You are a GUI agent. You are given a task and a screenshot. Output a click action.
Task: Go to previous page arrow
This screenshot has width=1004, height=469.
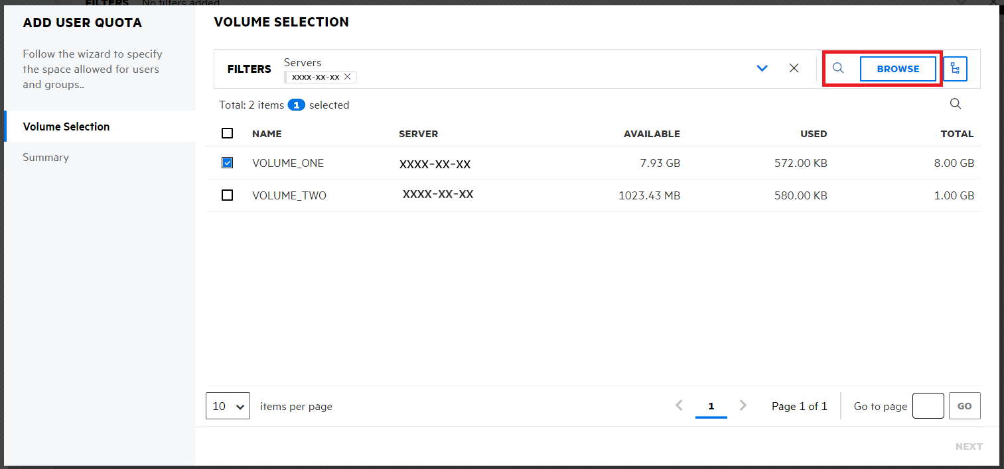click(679, 405)
